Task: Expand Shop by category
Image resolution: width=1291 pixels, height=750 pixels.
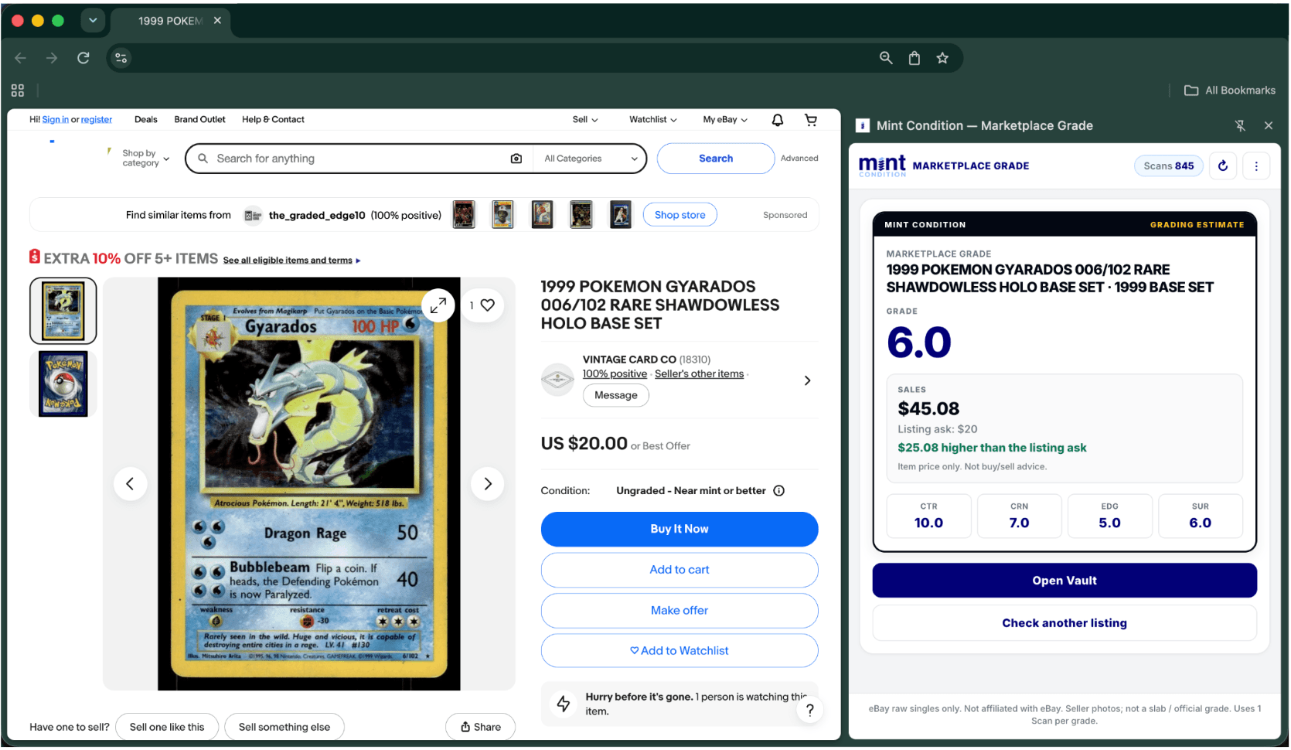Action: pyautogui.click(x=145, y=159)
